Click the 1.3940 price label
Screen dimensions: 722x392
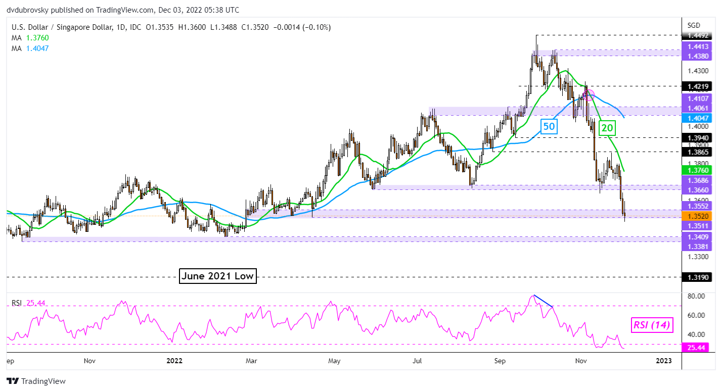pos(697,137)
